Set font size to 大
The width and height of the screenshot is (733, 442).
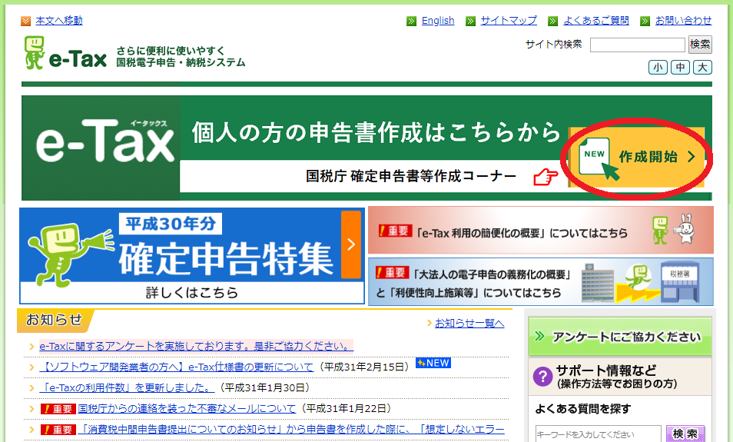pyautogui.click(x=702, y=68)
